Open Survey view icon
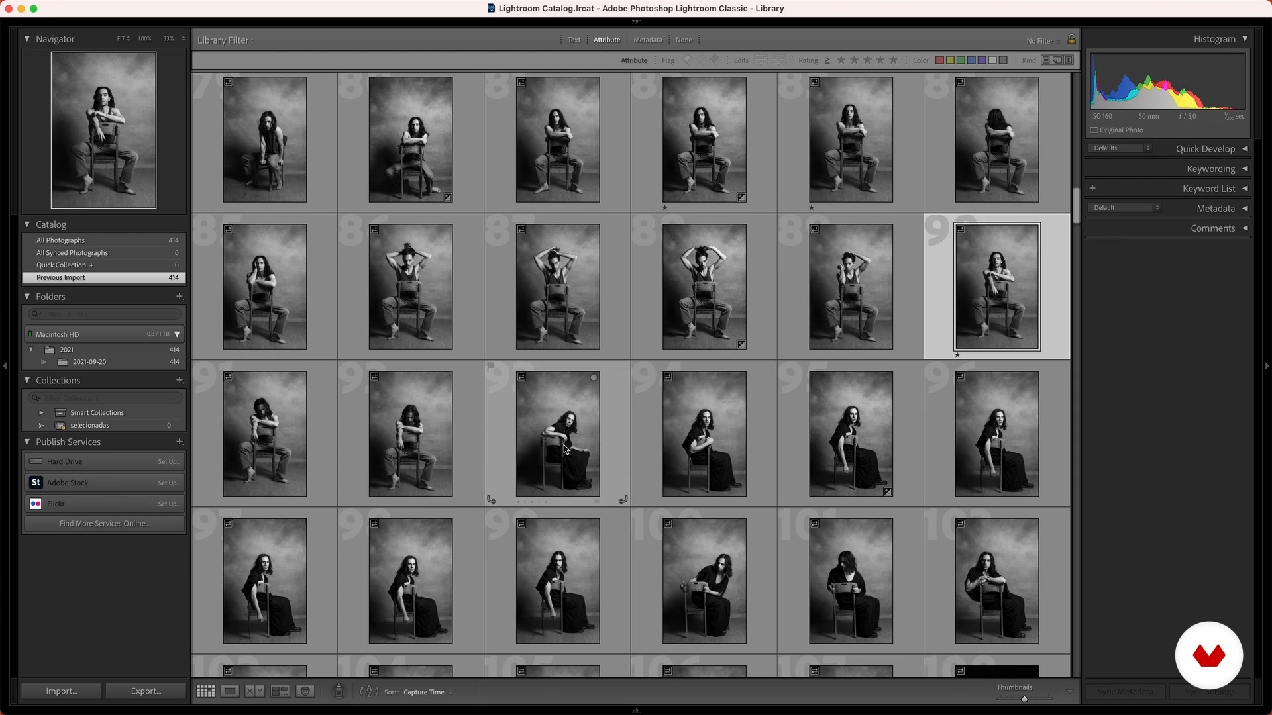The width and height of the screenshot is (1272, 715). pyautogui.click(x=280, y=691)
